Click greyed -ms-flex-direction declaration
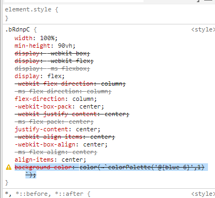Image resolution: width=215 pixels, height=198 pixels. click(x=63, y=91)
